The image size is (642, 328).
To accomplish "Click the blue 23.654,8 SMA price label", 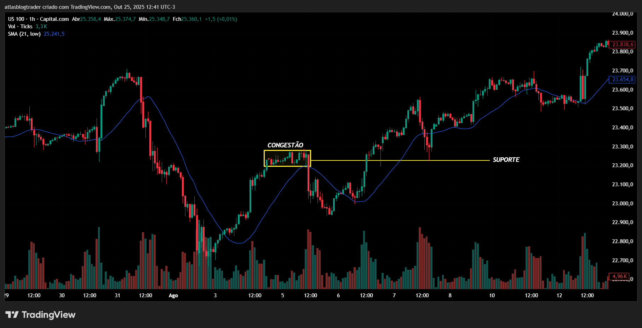I will pyautogui.click(x=622, y=80).
